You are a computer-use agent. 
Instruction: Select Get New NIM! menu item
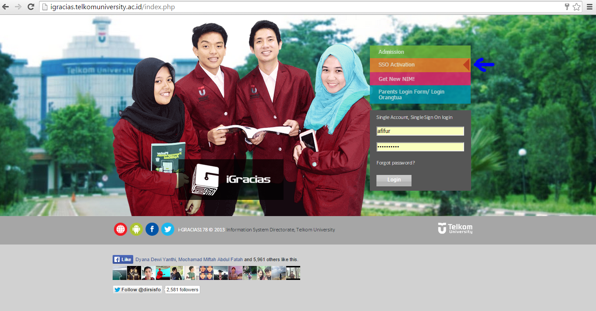click(420, 79)
